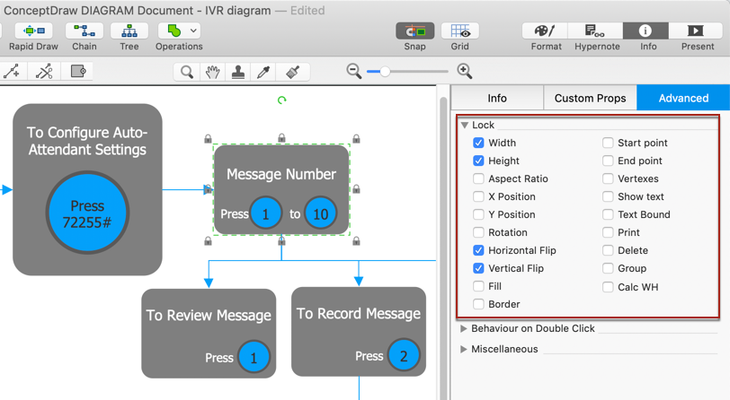Check the Delete lock checkbox

coord(608,250)
